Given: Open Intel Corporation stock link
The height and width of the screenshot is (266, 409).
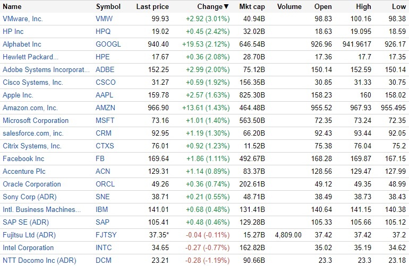Looking at the screenshot, I should click(x=28, y=247).
